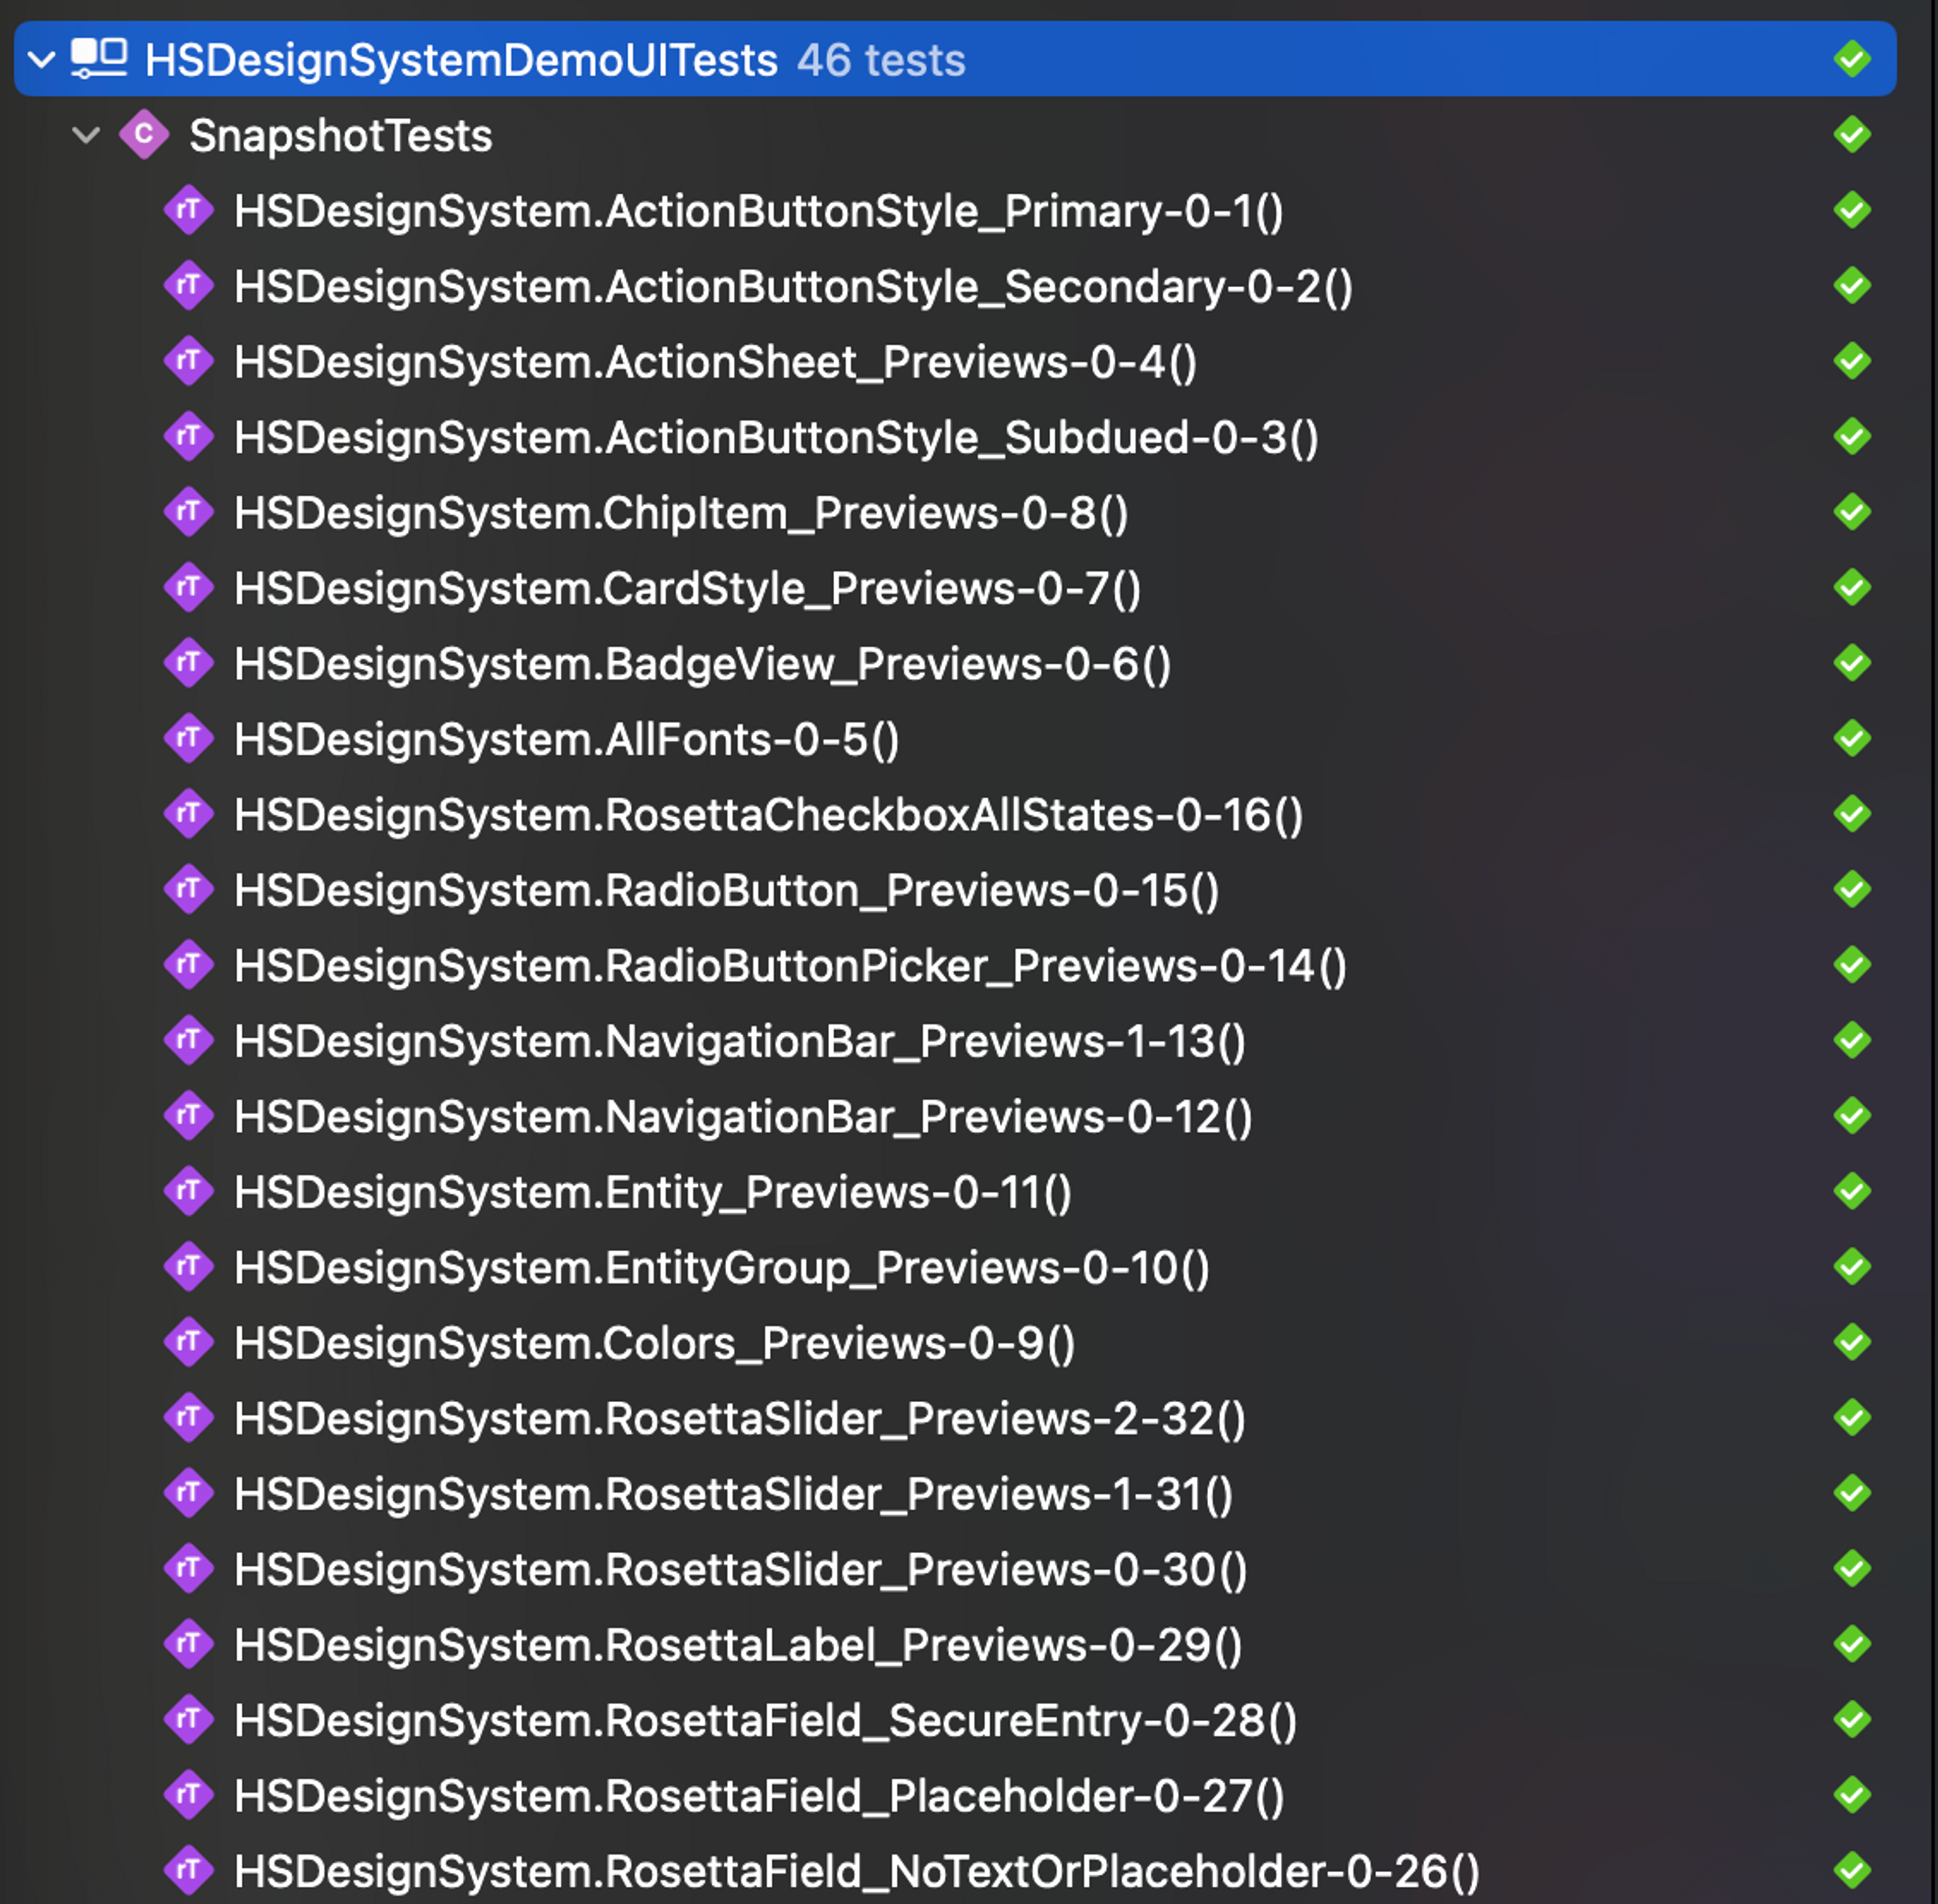Select the EntityGroup_Previews test
Image resolution: width=1938 pixels, height=1904 pixels.
720,1267
